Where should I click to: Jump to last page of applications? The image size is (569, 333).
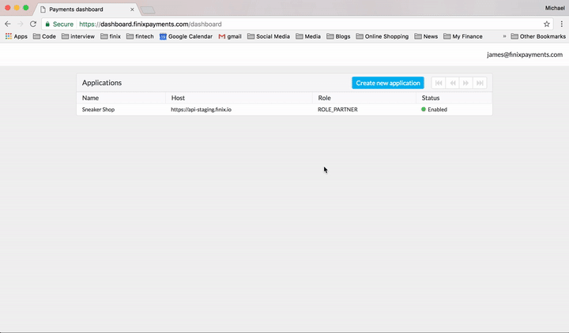[x=480, y=83]
